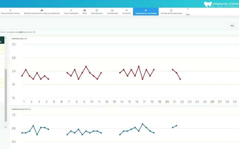Click the left panel scroll up arrow
The image size is (239, 149).
(6, 38)
